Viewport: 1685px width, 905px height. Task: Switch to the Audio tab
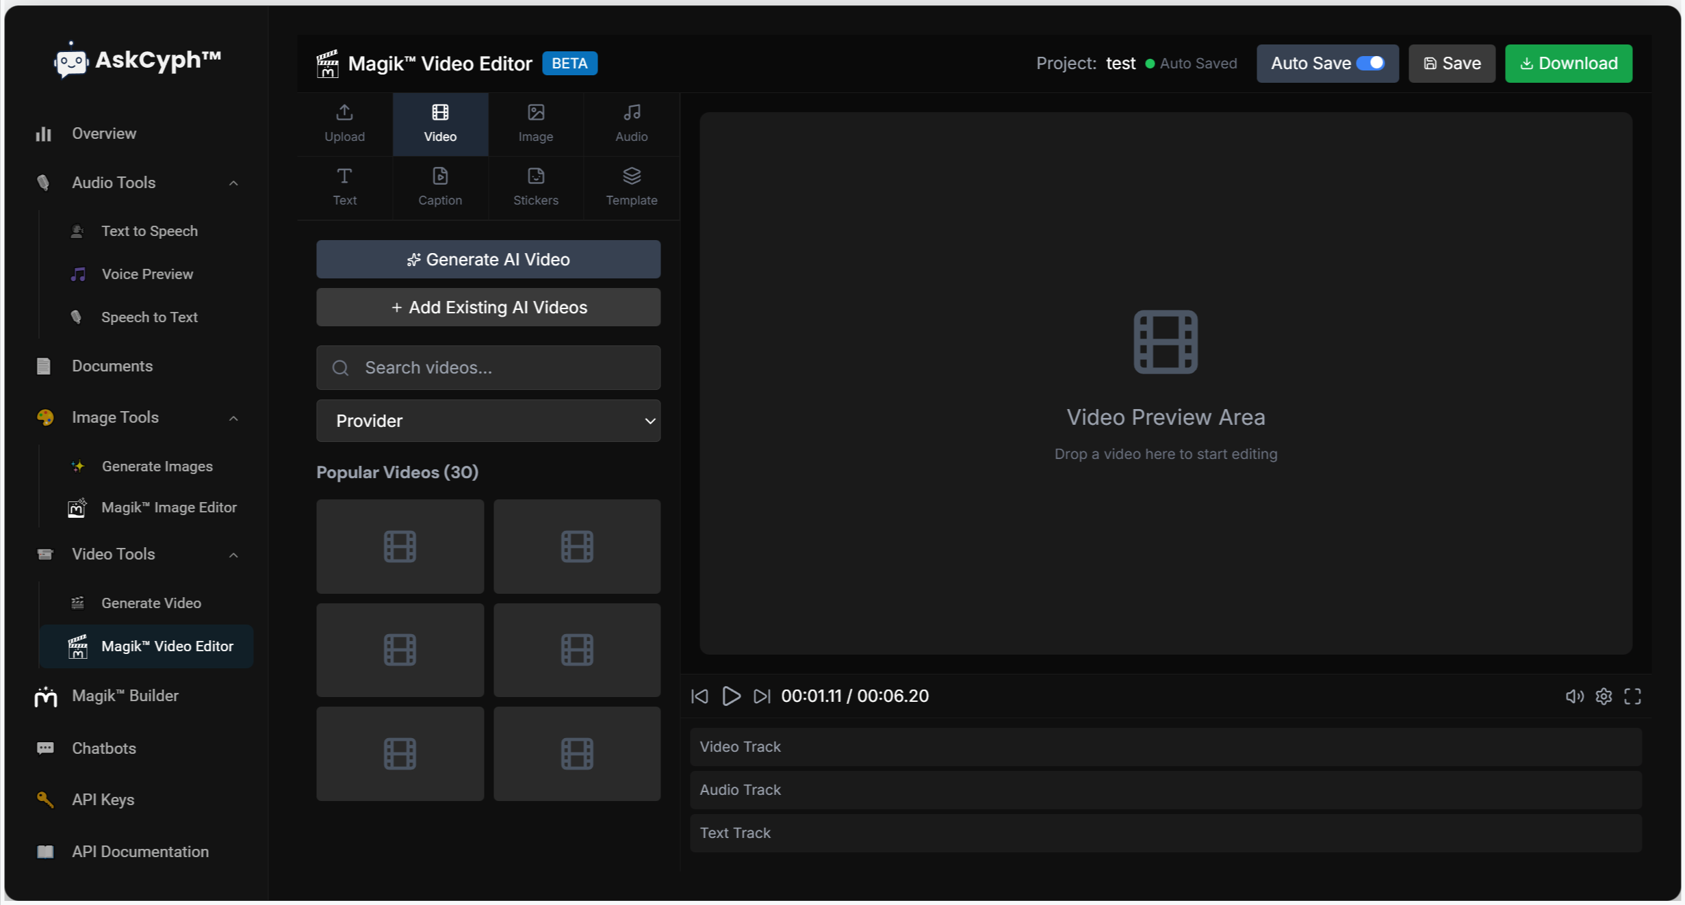click(x=631, y=123)
